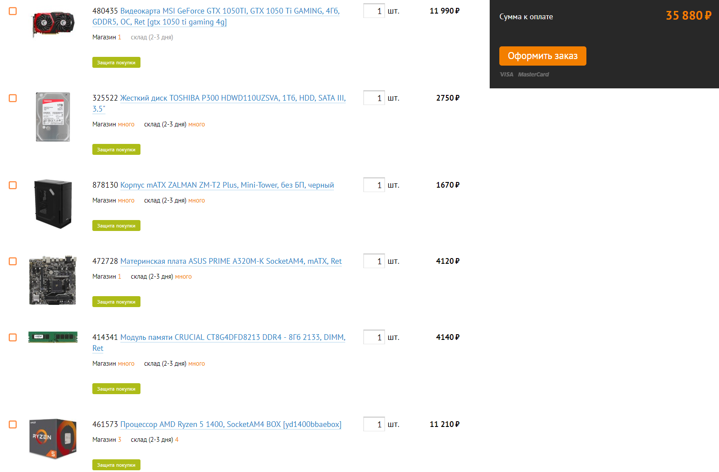Open the Toshiba P300 HDWD110UZSVA product link

click(x=219, y=103)
